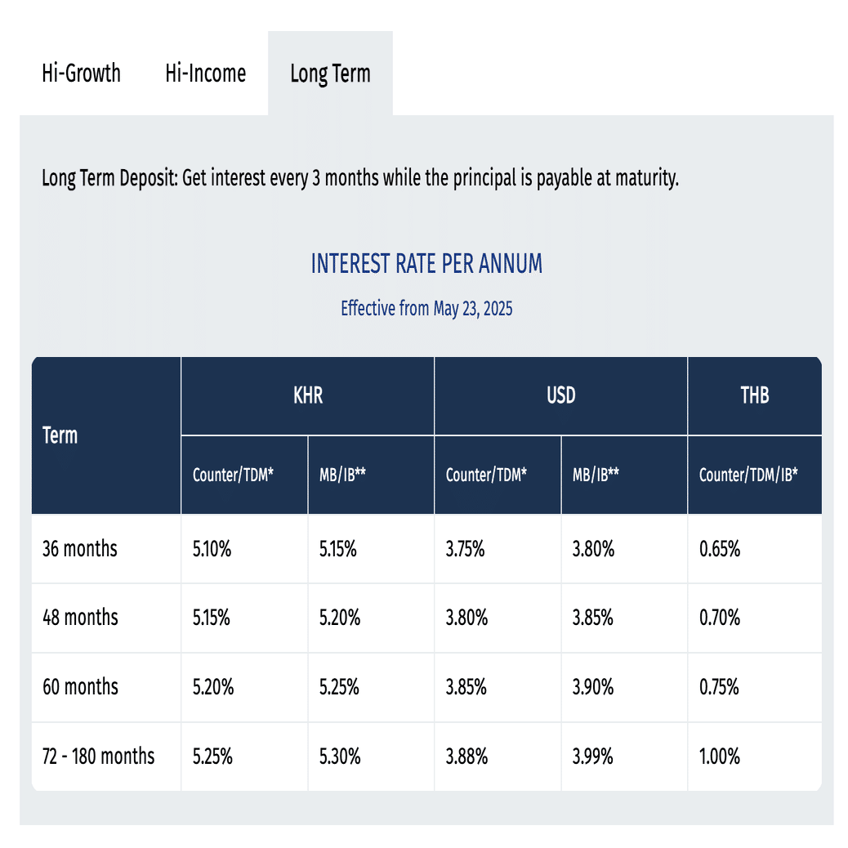Click the THB currency column header
The height and width of the screenshot is (848, 848).
coord(754,395)
